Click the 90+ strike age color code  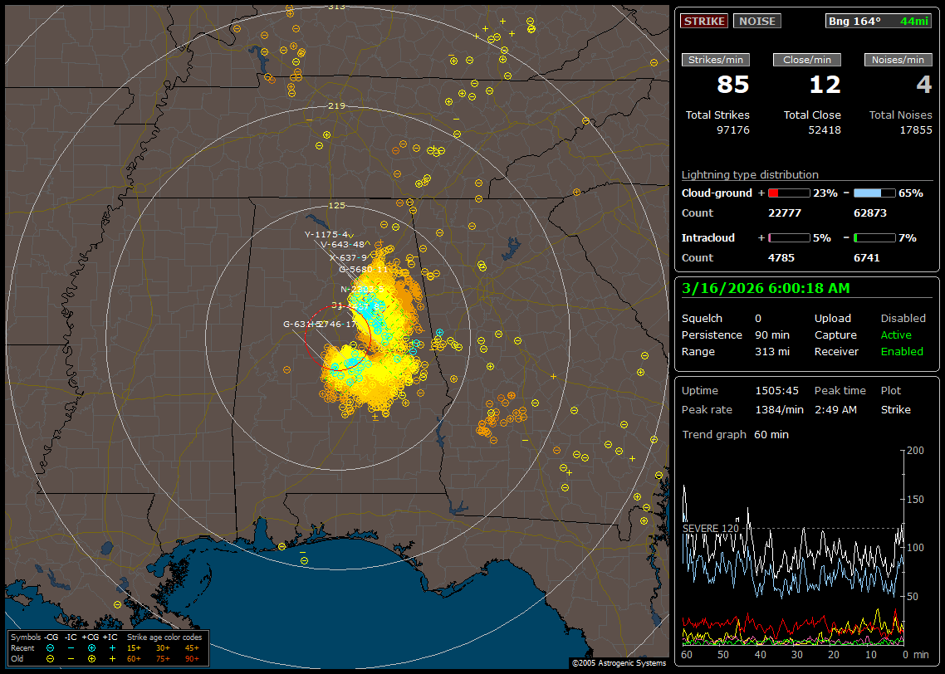coord(192,658)
